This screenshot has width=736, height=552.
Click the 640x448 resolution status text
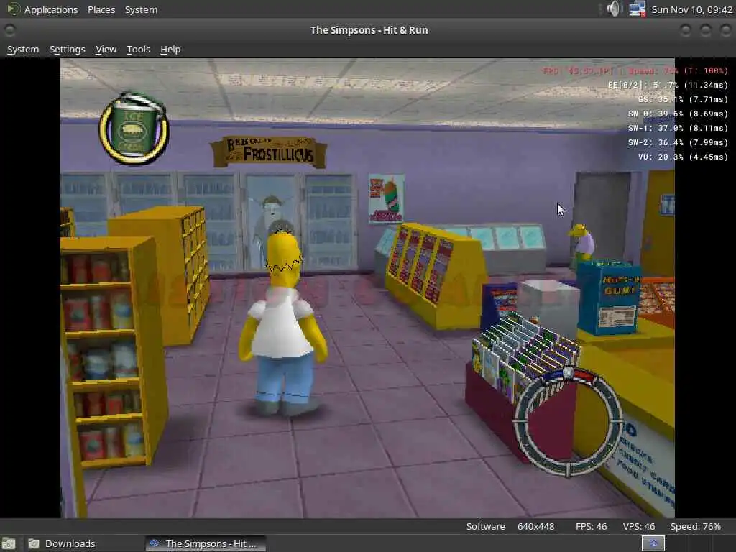tap(535, 527)
